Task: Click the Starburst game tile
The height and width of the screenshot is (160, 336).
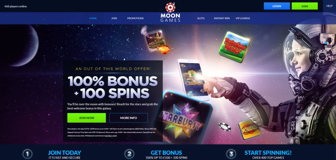Action: (x=183, y=117)
